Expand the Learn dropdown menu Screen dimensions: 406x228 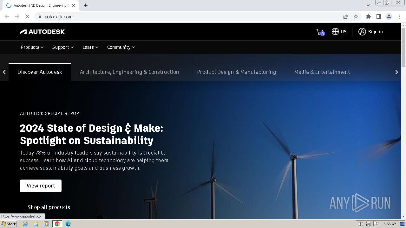tap(90, 47)
